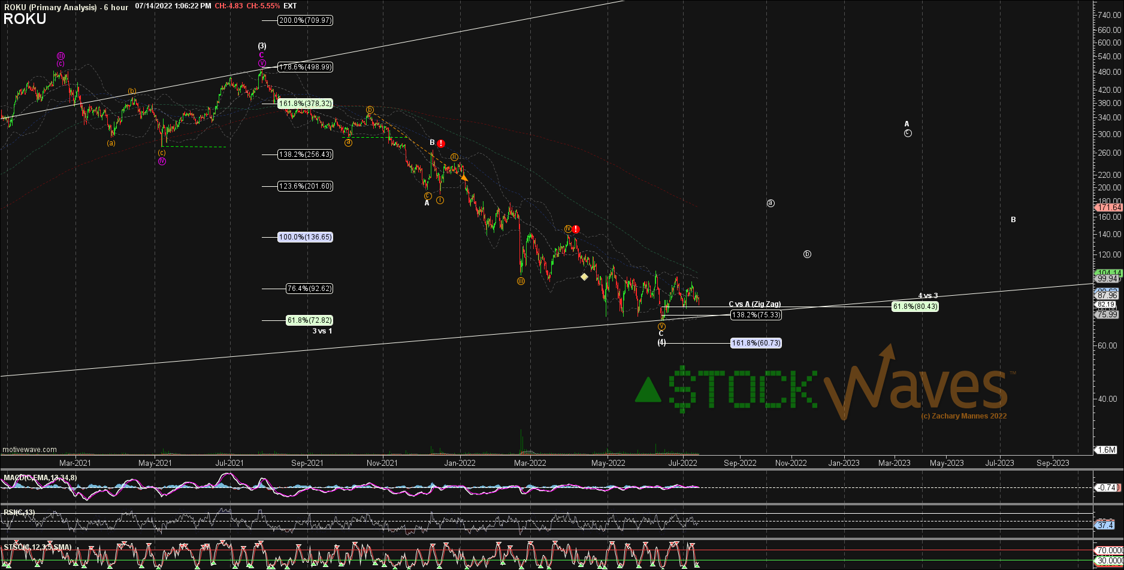Viewport: 1124px width, 570px height.
Task: Click the Mar-2021 date on the time axis
Action: tap(75, 463)
